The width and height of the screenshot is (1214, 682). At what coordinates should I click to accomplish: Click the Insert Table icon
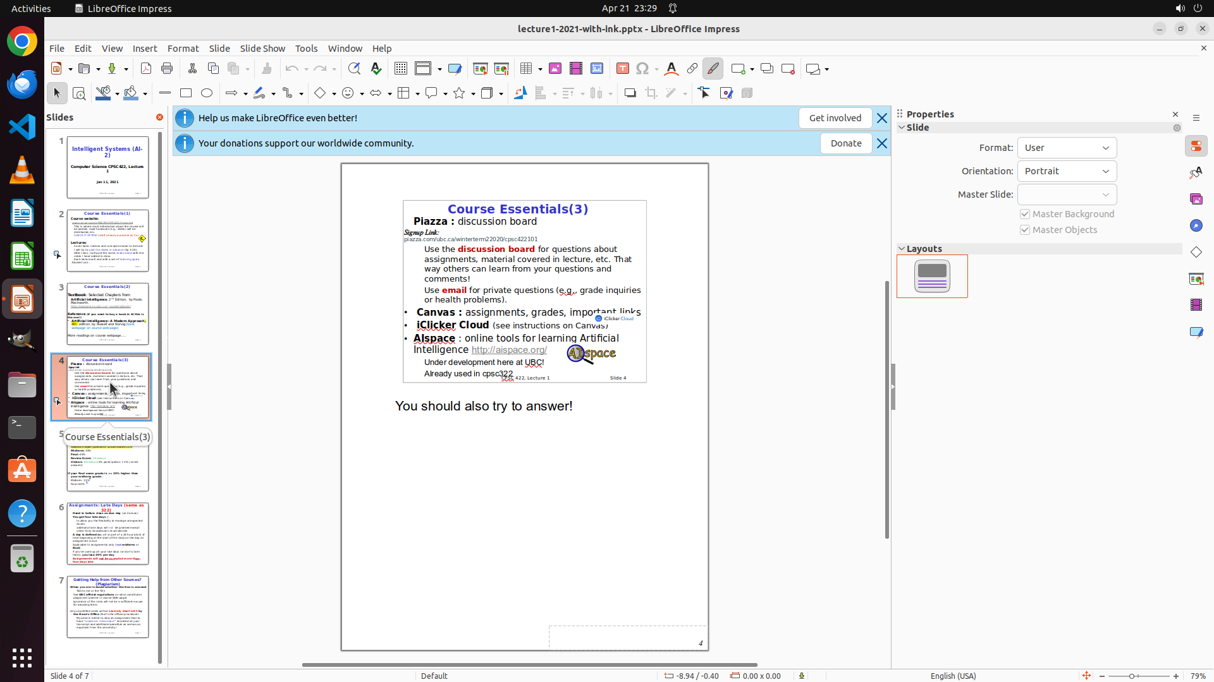coord(526,69)
